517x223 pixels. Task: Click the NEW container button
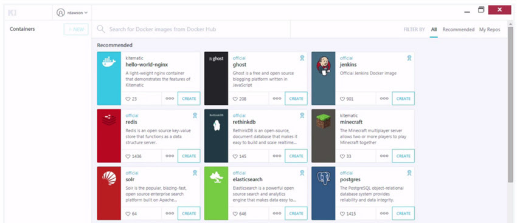76,29
